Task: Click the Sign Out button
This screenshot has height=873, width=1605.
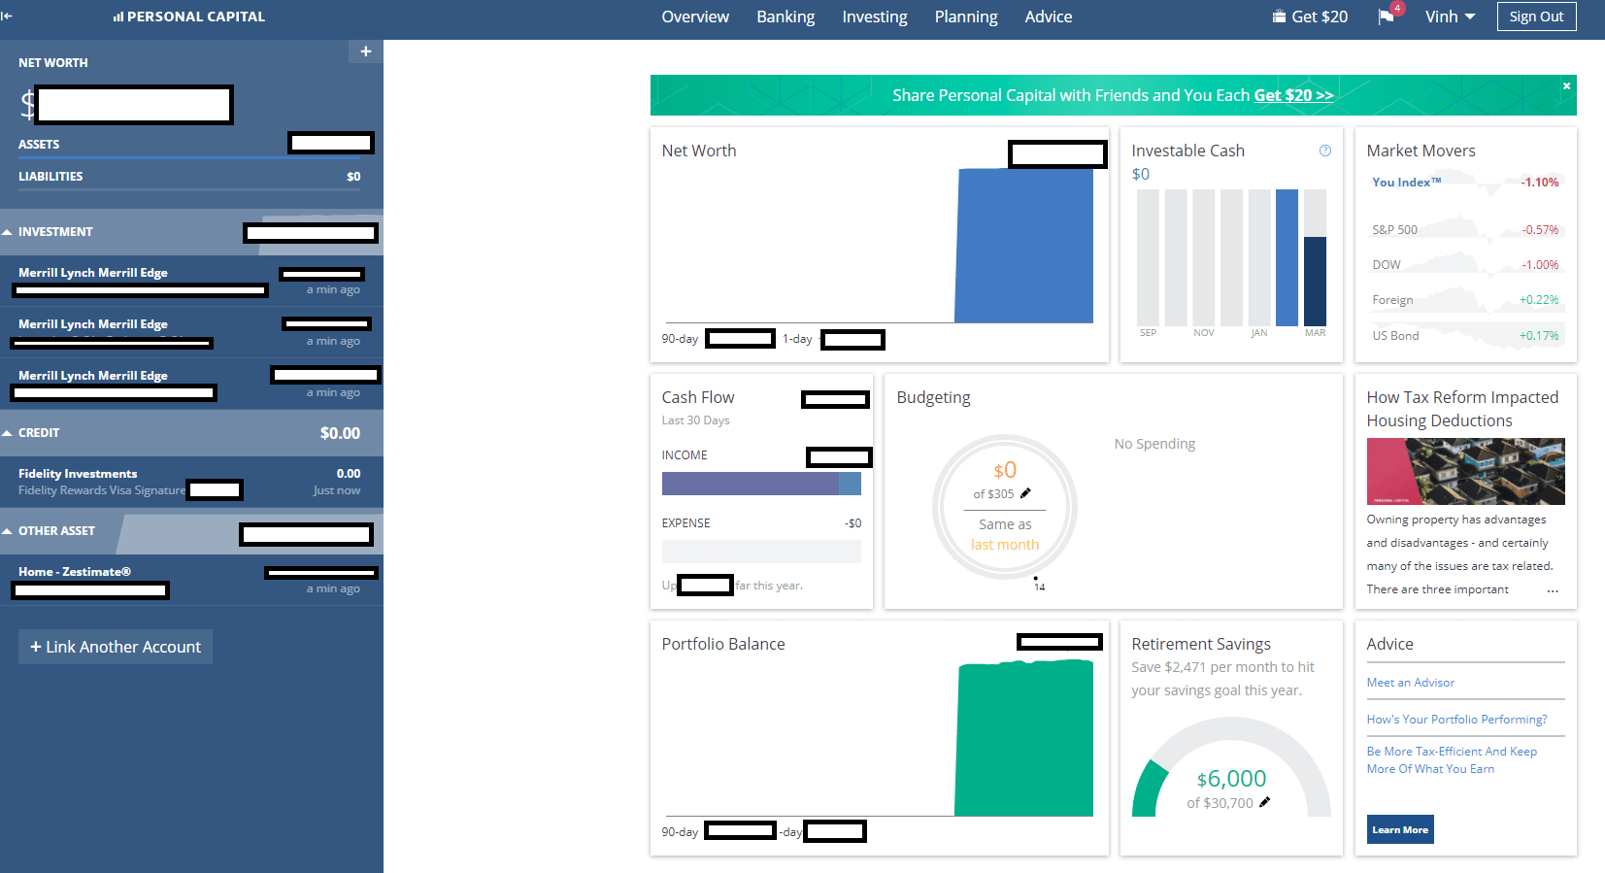Action: click(1536, 17)
